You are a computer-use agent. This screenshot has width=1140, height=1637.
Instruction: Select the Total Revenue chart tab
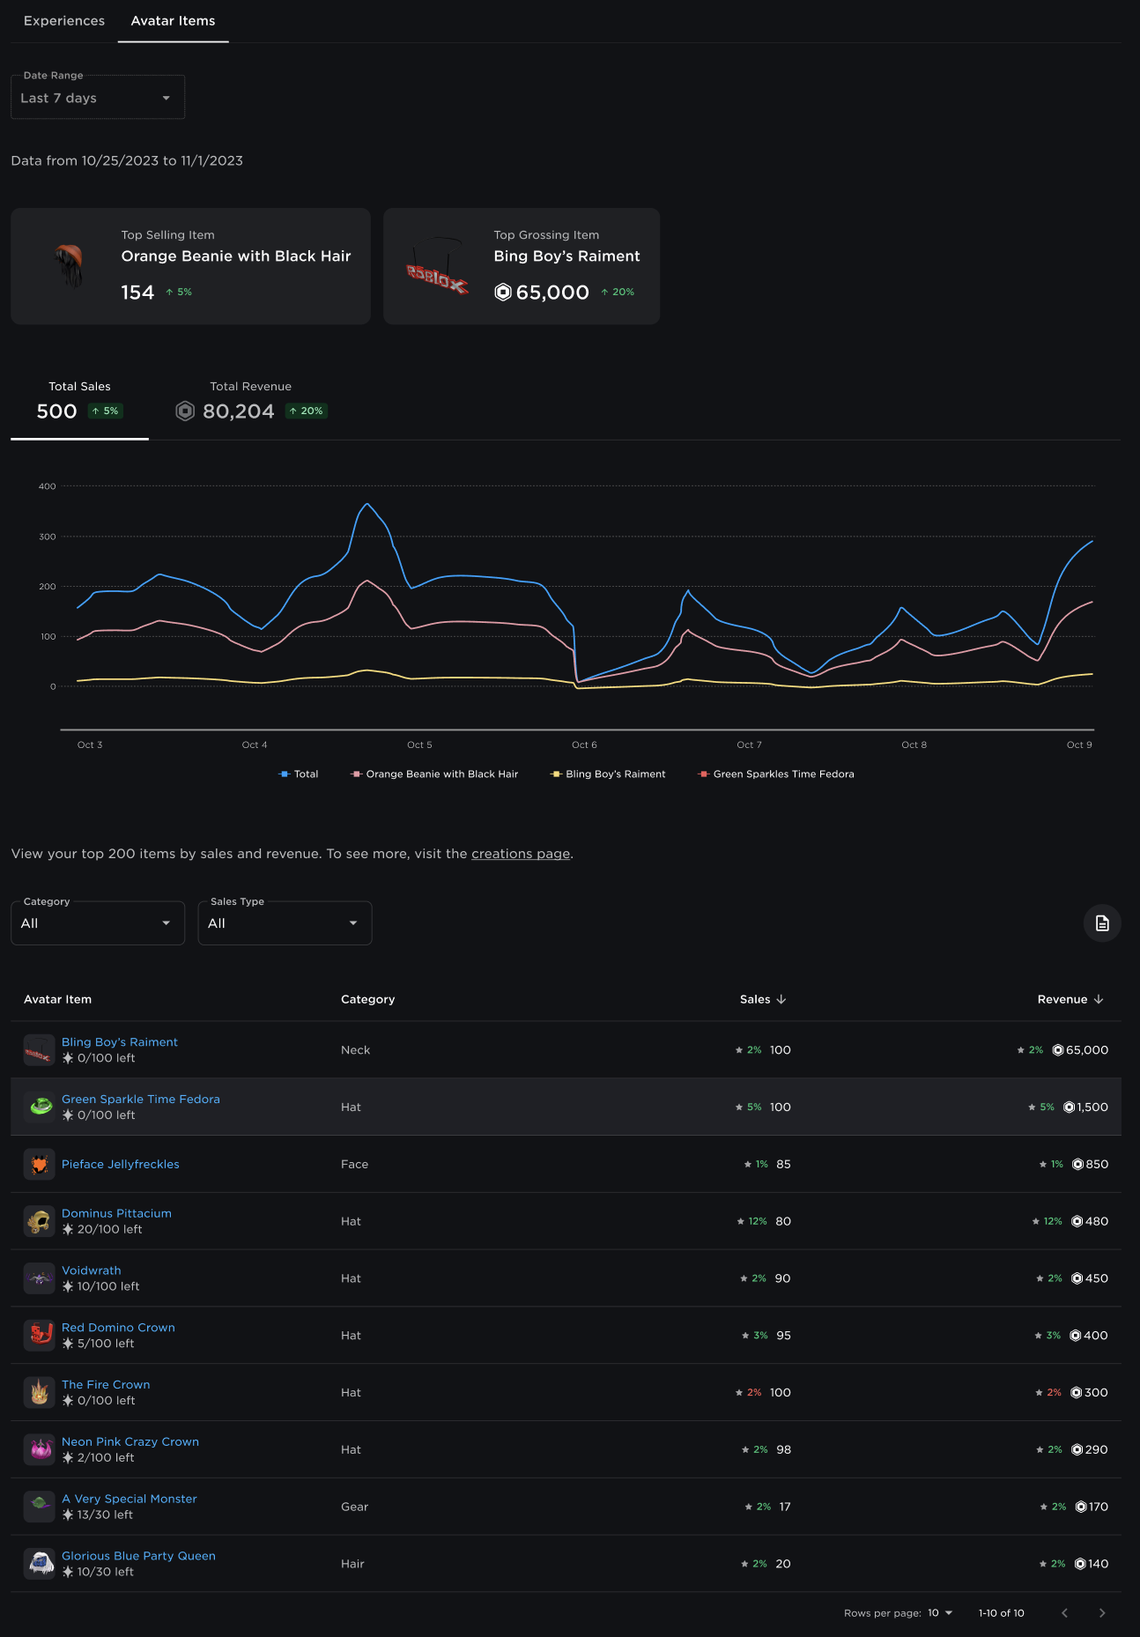pos(251,401)
